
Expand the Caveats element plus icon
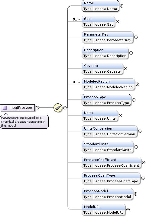click(x=126, y=68)
